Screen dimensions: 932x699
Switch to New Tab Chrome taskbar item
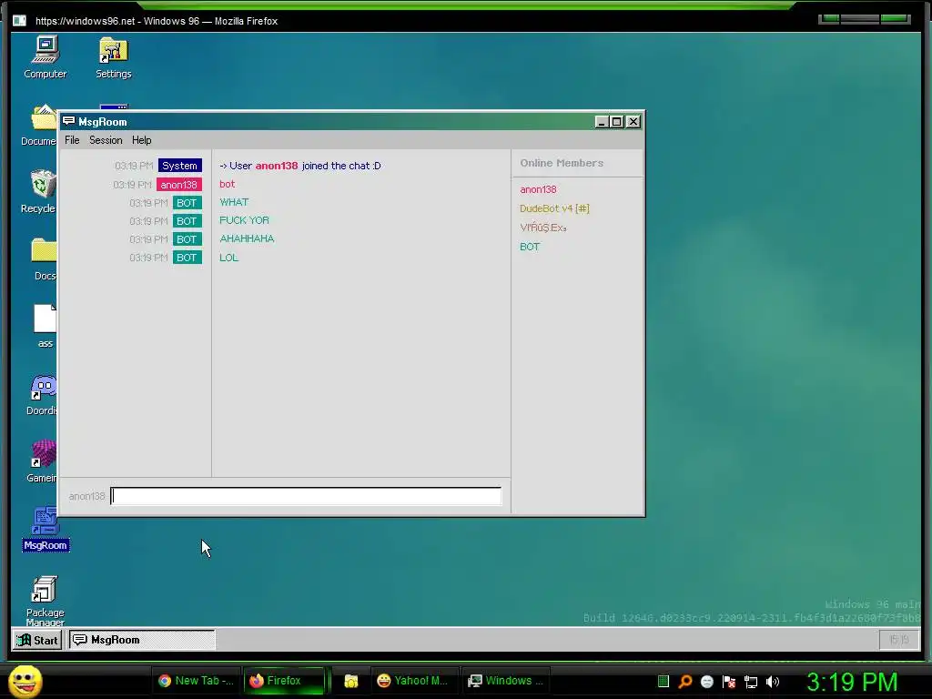point(196,681)
